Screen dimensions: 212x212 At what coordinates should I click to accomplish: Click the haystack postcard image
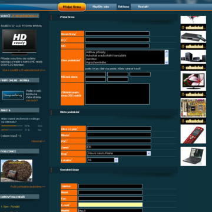pos(16,171)
